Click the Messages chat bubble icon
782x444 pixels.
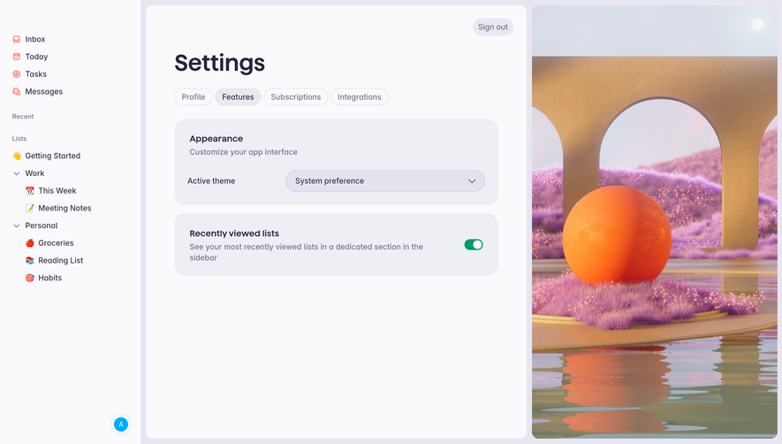[17, 91]
